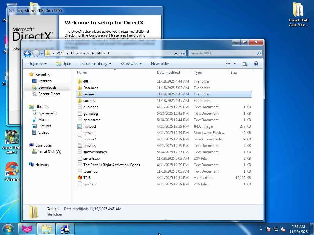This screenshot has width=314, height=235.
Task: Select the sounds folder icon
Action: (79, 100)
